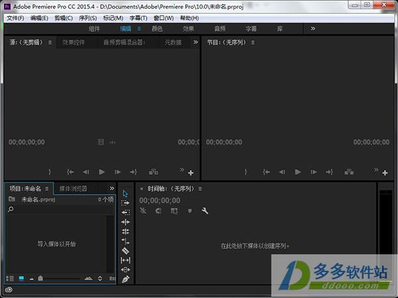
Task: Add a marker in the timeline panel
Action: [x=190, y=211]
